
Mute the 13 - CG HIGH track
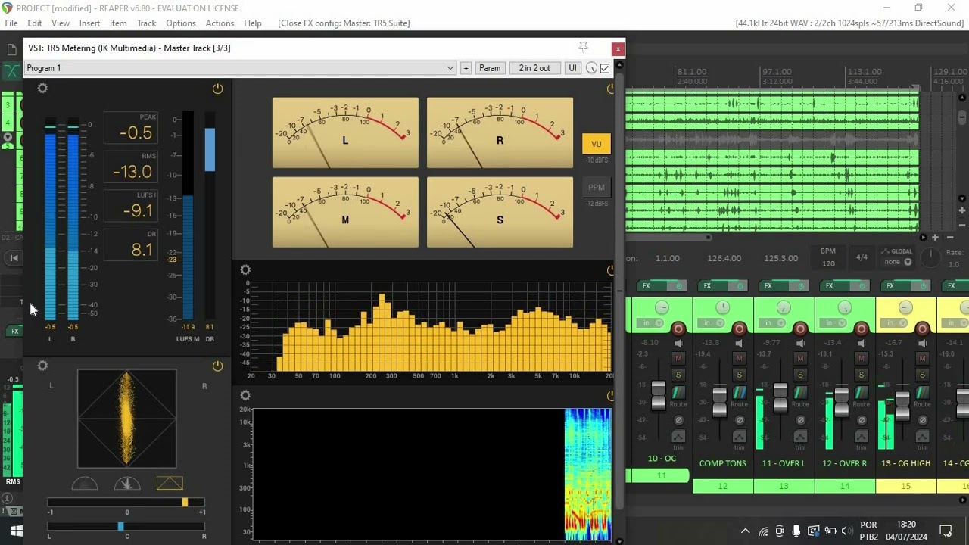(x=922, y=358)
